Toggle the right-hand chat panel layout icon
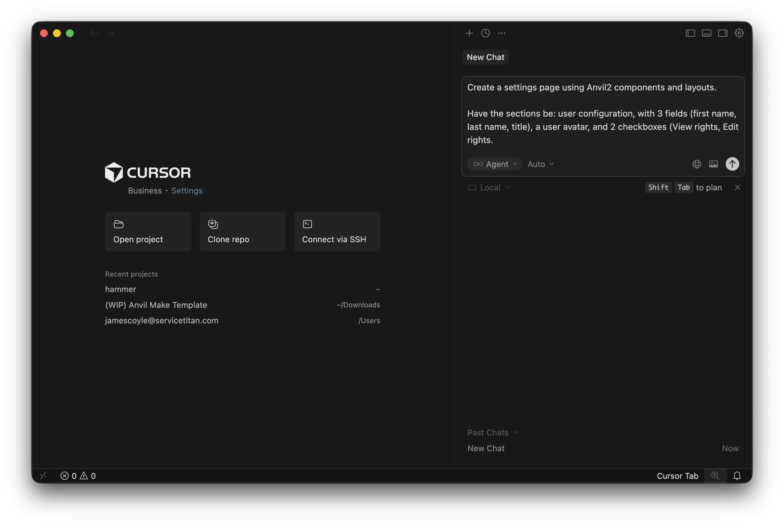784x525 pixels. pos(723,33)
